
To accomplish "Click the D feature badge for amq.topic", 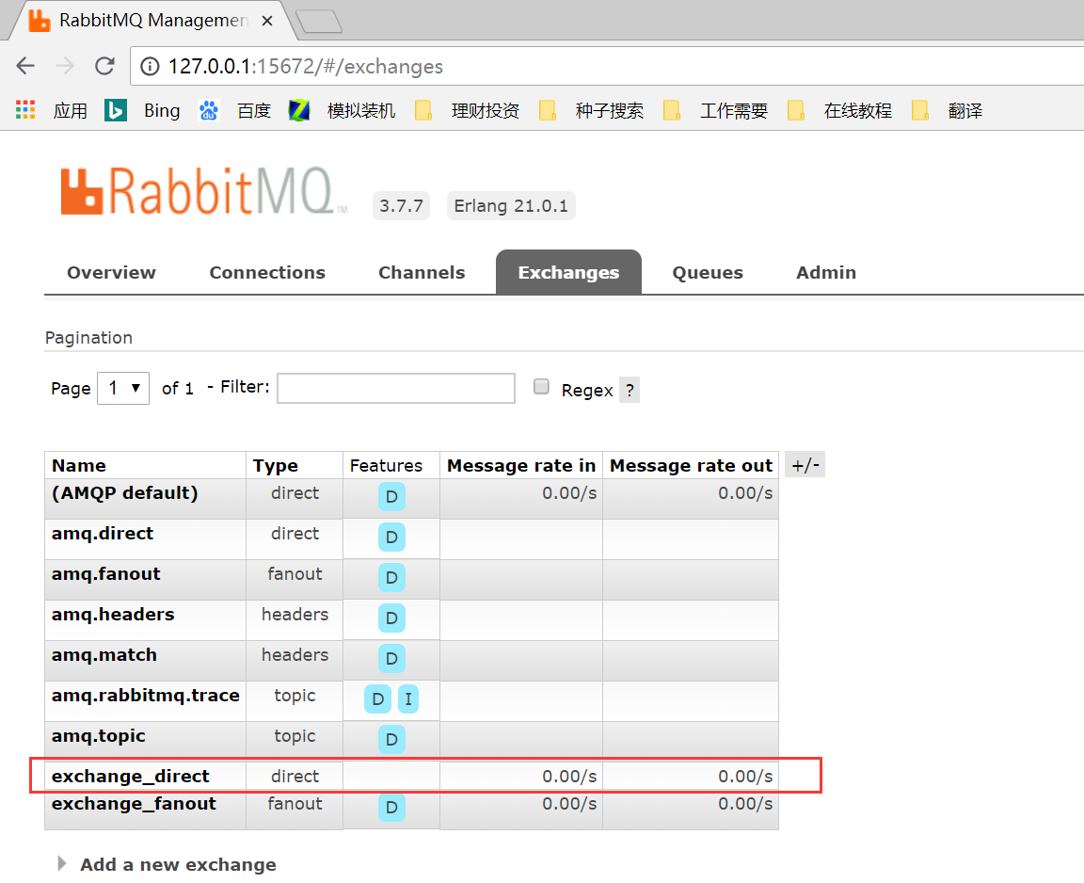I will [x=391, y=739].
